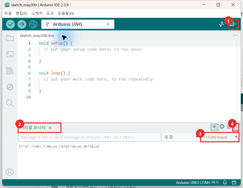The image size is (243, 188).
Task: Click the 'put your main code here' comment
Action: point(99,79)
